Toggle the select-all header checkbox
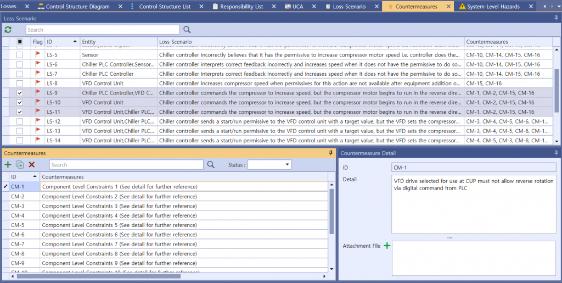Viewport: 562px width, 283px height. coord(20,42)
